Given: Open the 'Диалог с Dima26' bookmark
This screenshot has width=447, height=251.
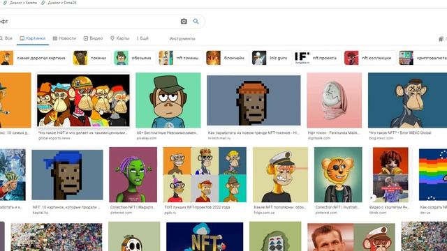Looking at the screenshot, I should [x=59, y=3].
